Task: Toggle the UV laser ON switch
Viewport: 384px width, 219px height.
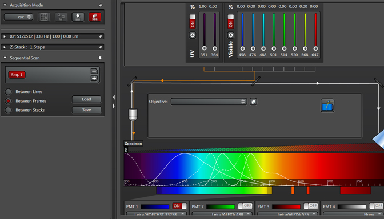Action: click(193, 21)
